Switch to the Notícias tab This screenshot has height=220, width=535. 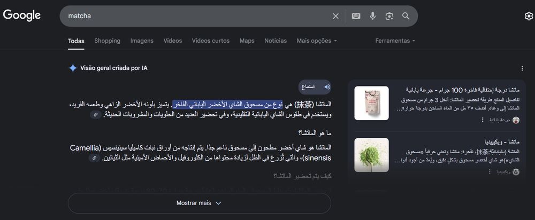click(276, 41)
